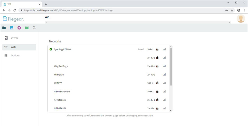Click the Saved label on SynologyRT2600
The image size is (248, 126).
(141, 49)
